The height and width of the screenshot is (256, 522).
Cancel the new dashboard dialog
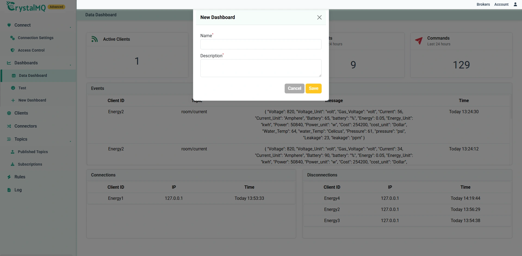(294, 89)
